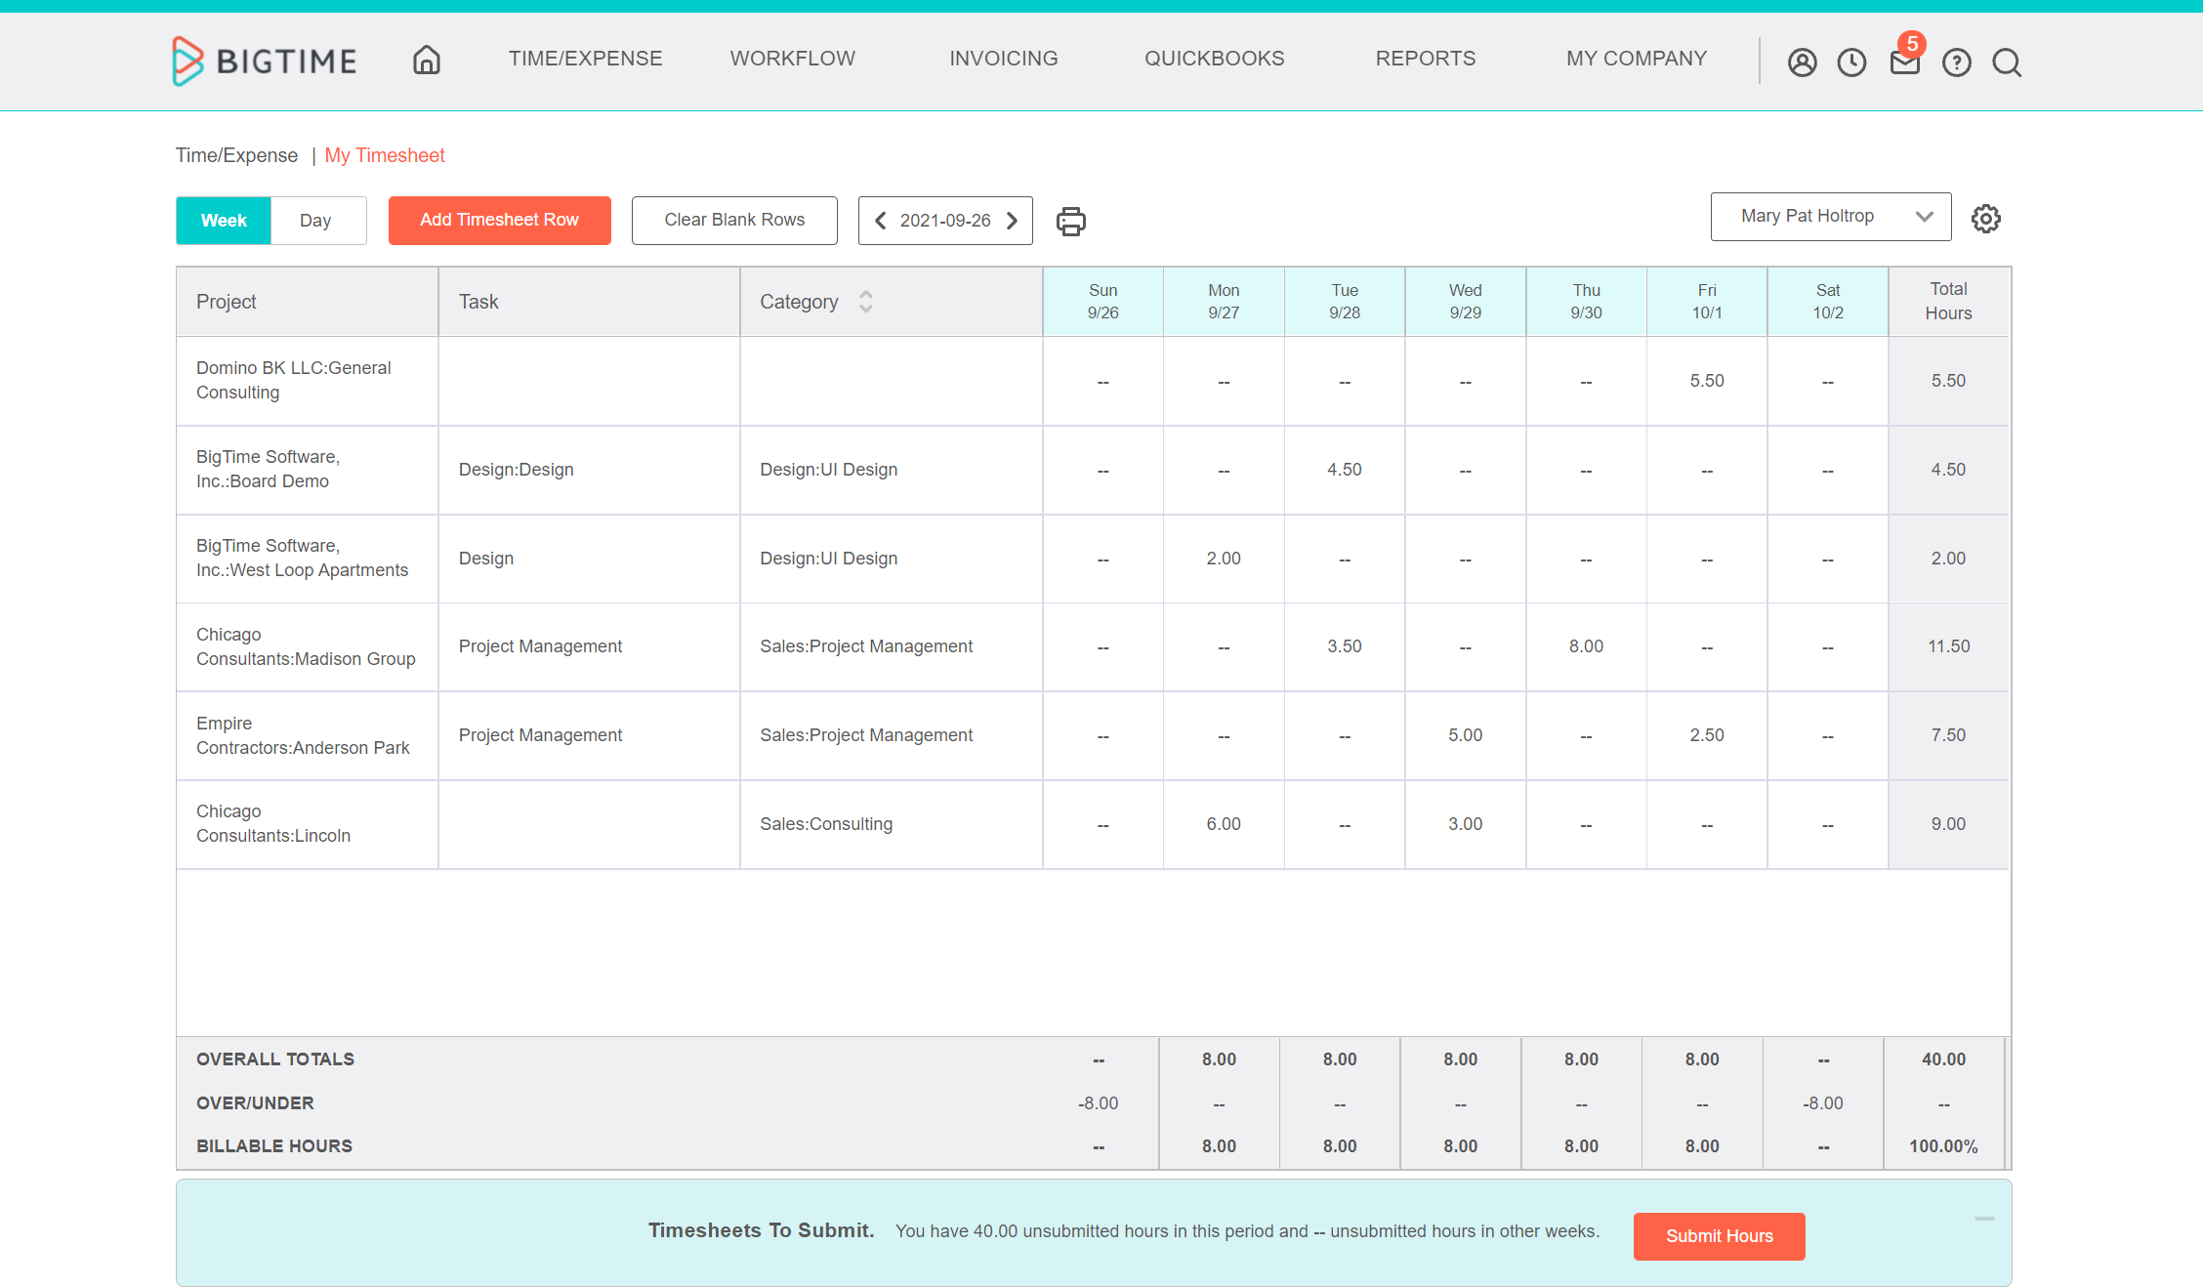The width and height of the screenshot is (2203, 1287).
Task: Edit the 6.00 Monday cell for Lincoln
Action: tap(1224, 824)
